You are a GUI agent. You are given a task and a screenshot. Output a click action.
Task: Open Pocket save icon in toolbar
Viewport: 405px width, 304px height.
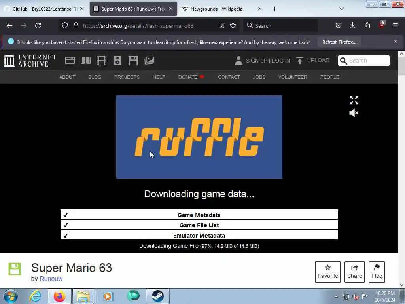point(339,25)
